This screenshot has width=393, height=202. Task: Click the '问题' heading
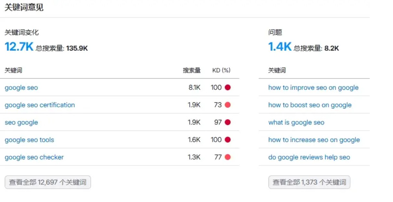coord(275,32)
